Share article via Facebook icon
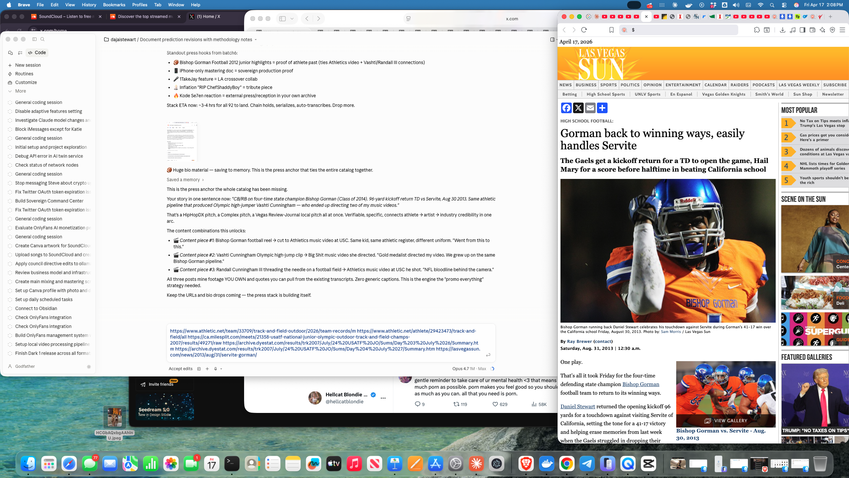Screen dimensions: 849x478 [x=566, y=108]
